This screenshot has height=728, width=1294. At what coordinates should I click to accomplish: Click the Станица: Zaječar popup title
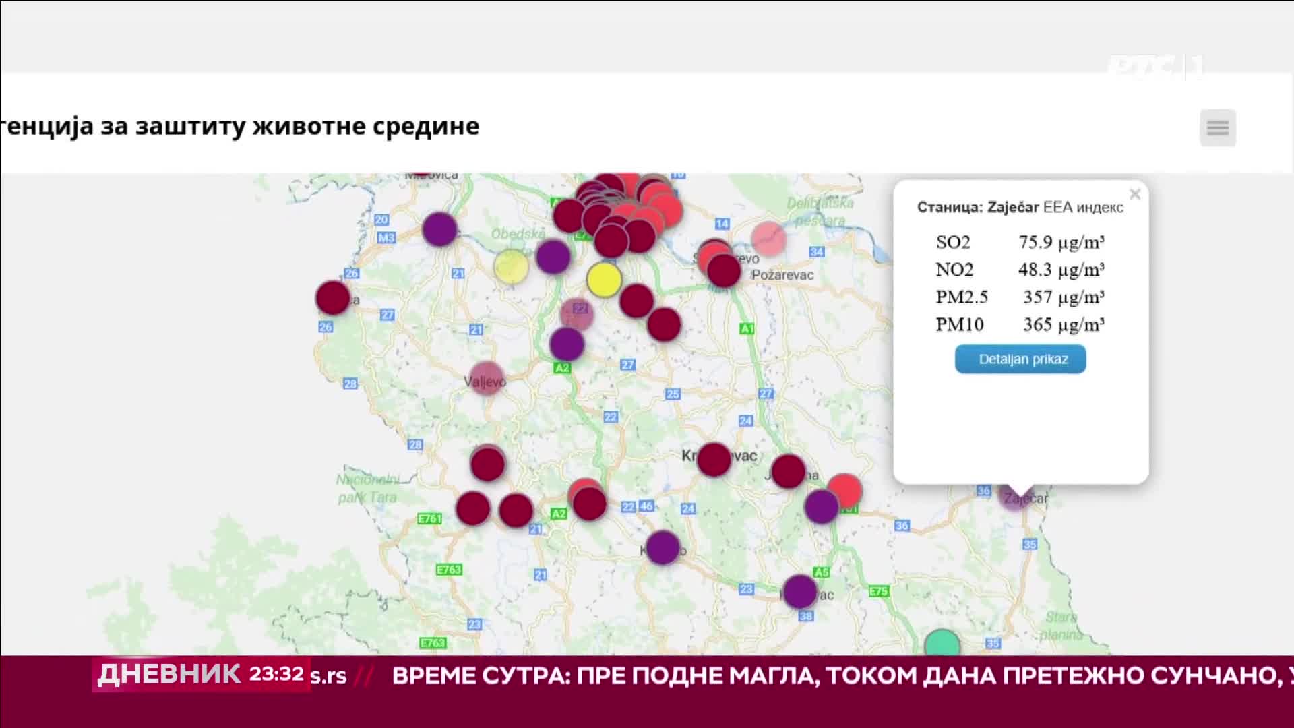978,207
